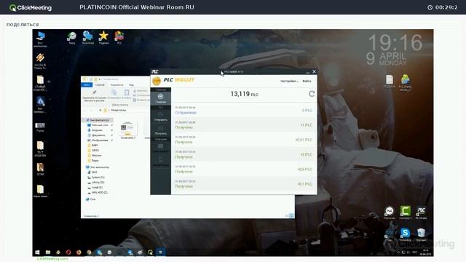Open the PLC Wallet desktop shortcut
Screen dimensions: 466x262
pyautogui.click(x=421, y=213)
